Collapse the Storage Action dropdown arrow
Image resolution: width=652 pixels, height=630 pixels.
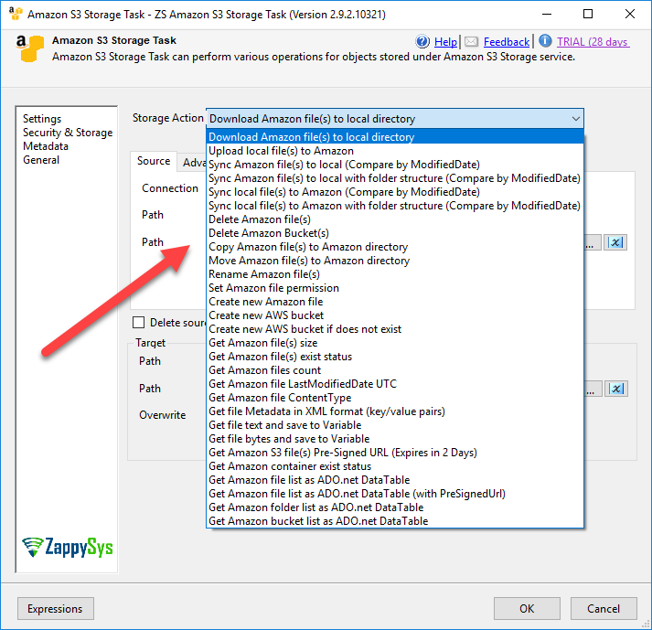pos(575,119)
